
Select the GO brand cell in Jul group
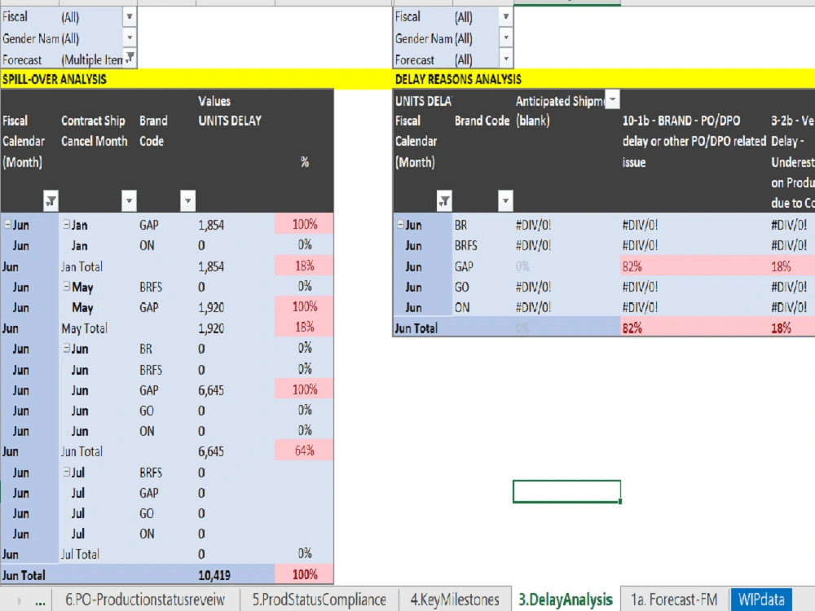[x=147, y=513]
